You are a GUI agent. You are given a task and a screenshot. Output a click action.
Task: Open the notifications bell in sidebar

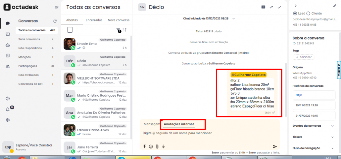(x=8, y=109)
